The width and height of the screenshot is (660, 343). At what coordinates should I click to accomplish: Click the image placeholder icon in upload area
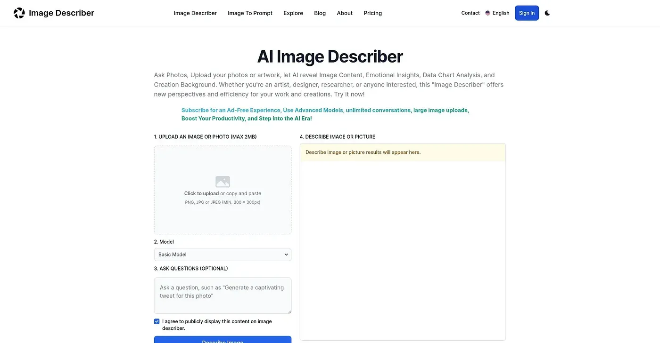coord(223,182)
